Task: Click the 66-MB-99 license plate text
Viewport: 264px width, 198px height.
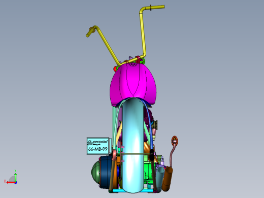Action: point(98,149)
